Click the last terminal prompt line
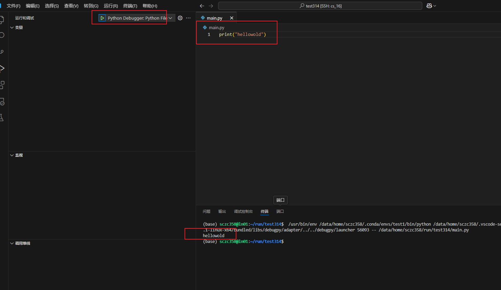Screen dimensions: 501x290 coord(243,242)
